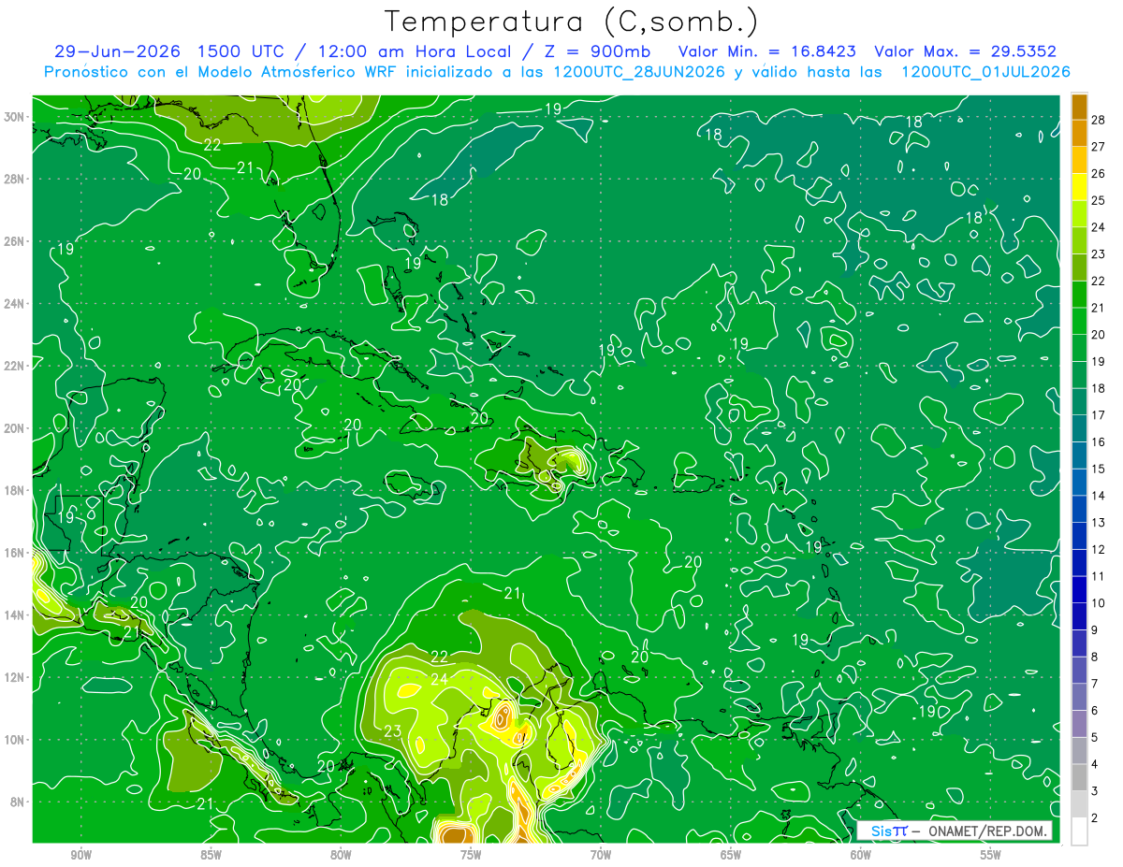1123x867 pixels.
Task: Click the '1500 UTC' time text
Action: 239,51
